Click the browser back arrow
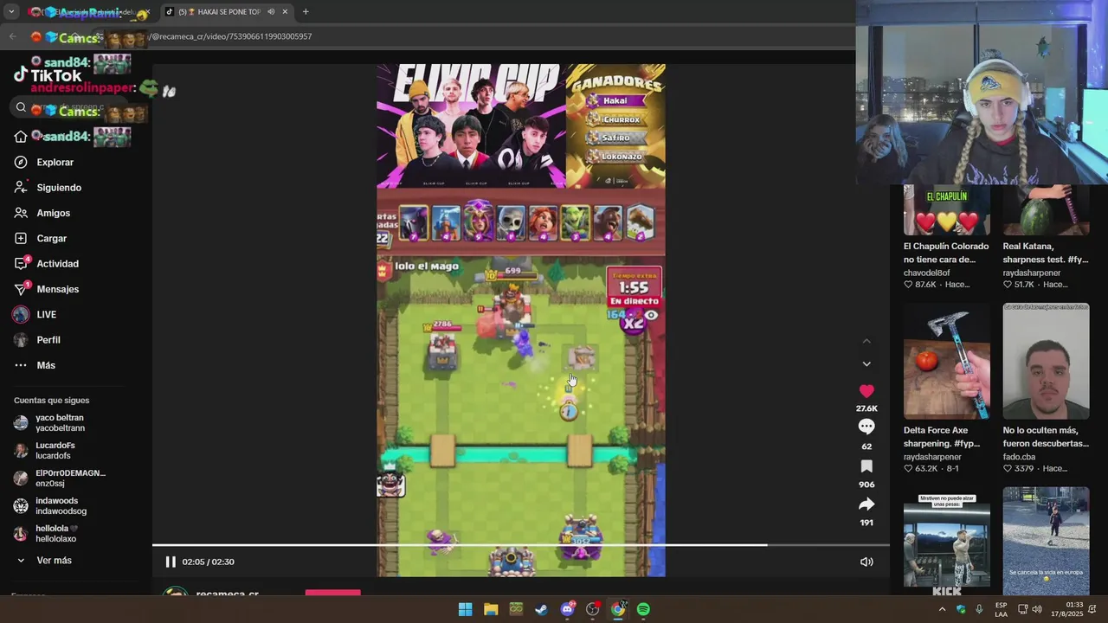 pyautogui.click(x=12, y=36)
